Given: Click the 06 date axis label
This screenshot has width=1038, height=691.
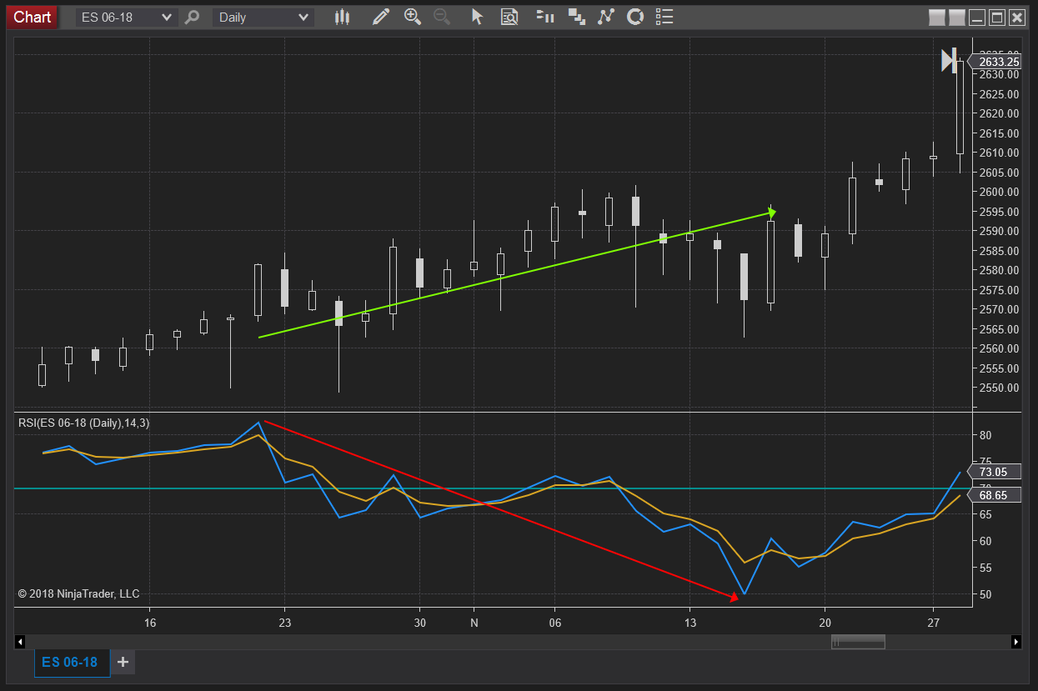Looking at the screenshot, I should 555,623.
